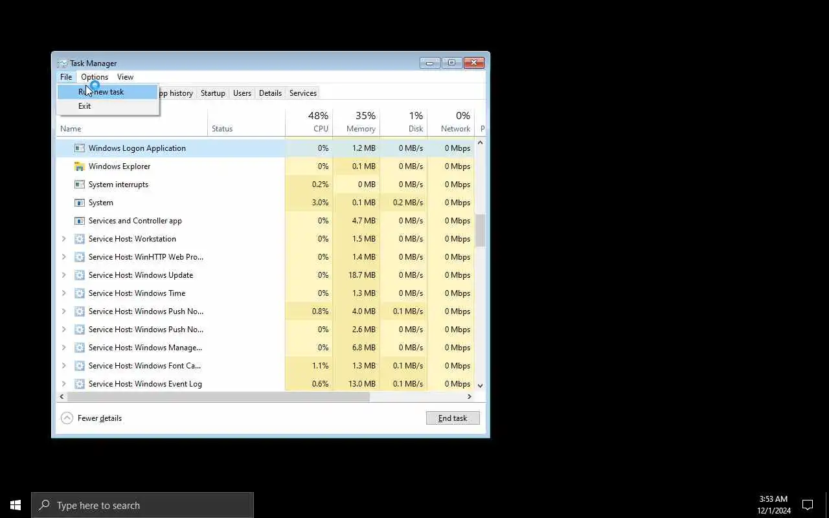Click the System process row icon
Image resolution: width=829 pixels, height=518 pixels.
click(80, 203)
